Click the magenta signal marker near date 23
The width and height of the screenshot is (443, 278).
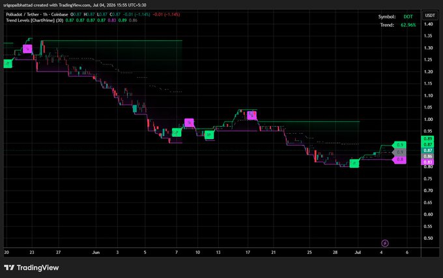[27, 49]
